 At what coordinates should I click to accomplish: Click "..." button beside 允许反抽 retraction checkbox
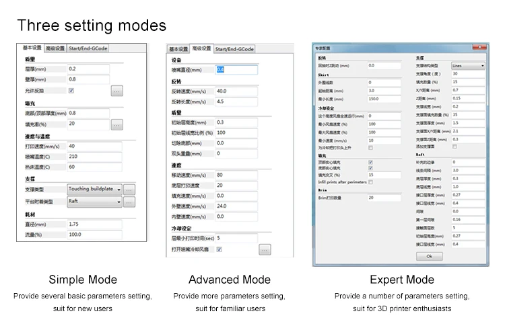pos(117,91)
